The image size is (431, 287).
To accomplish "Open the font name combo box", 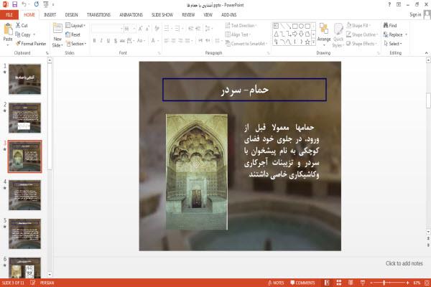I will click(x=107, y=29).
